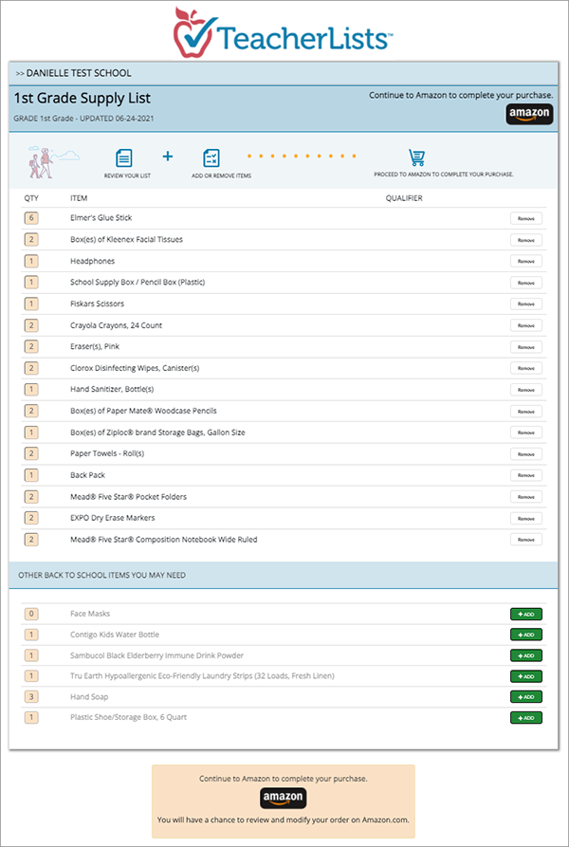Remove Crayola Crayons, 24 Count
The height and width of the screenshot is (847, 569).
coord(526,325)
